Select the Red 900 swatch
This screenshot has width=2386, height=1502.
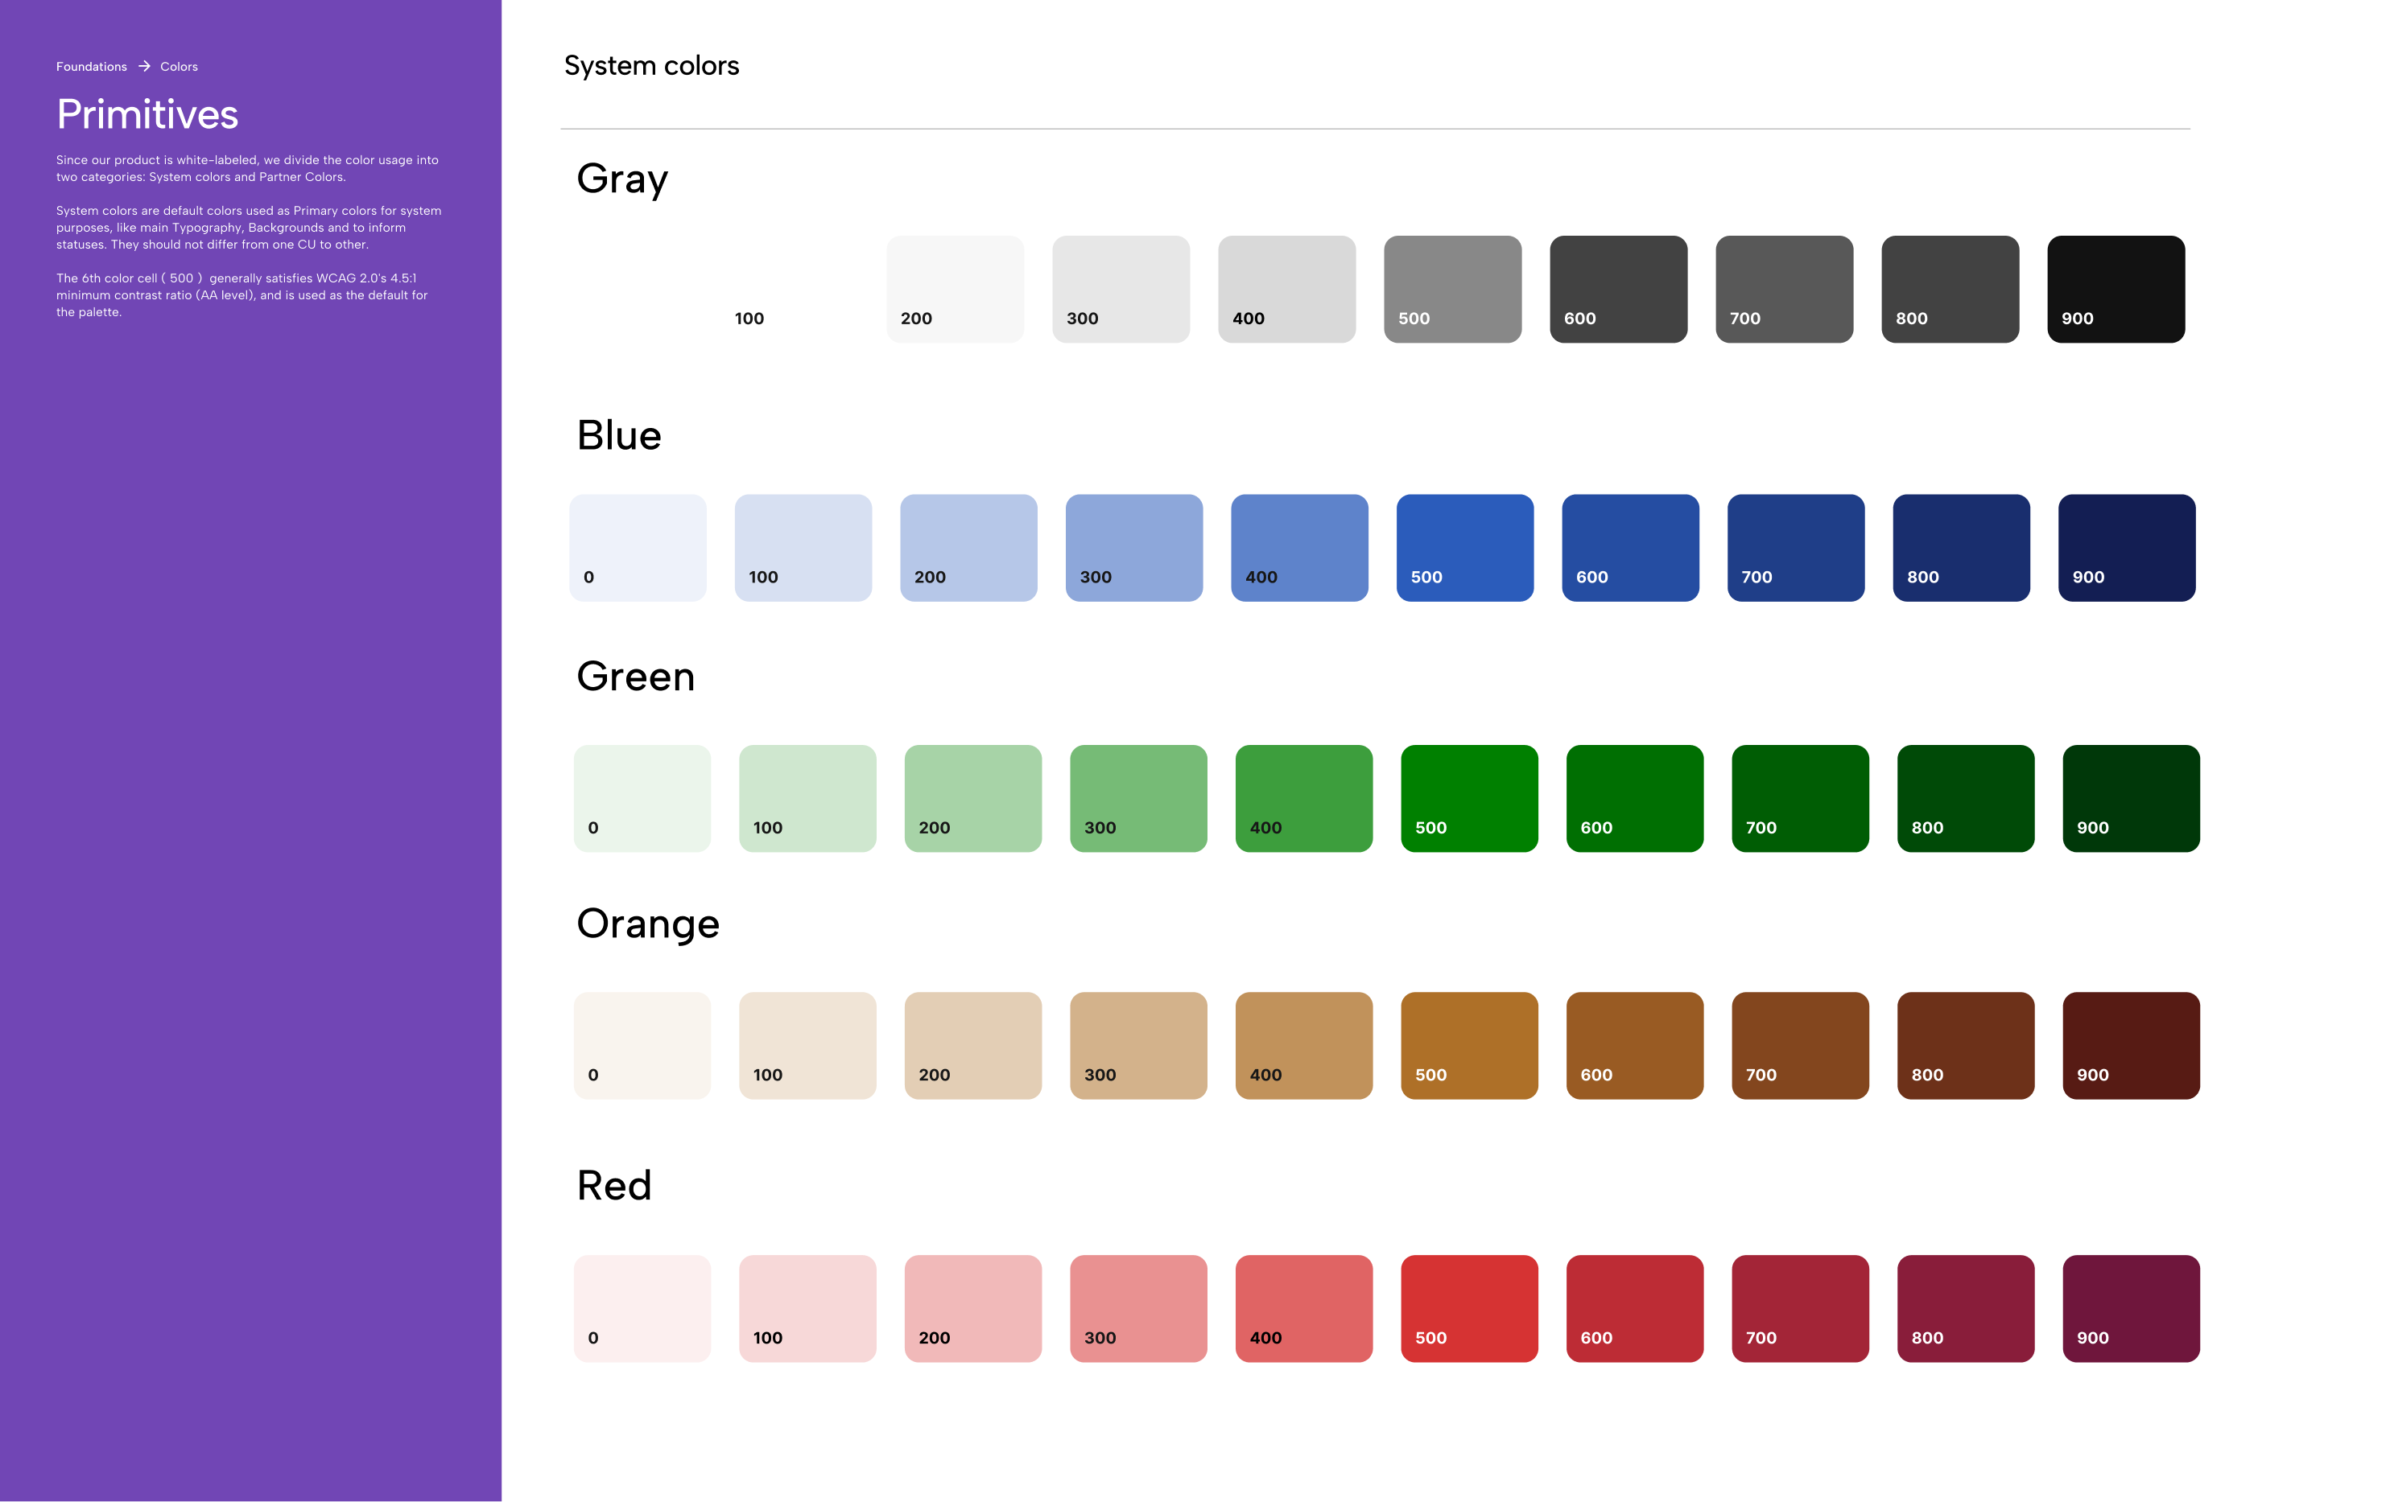coord(2132,1308)
